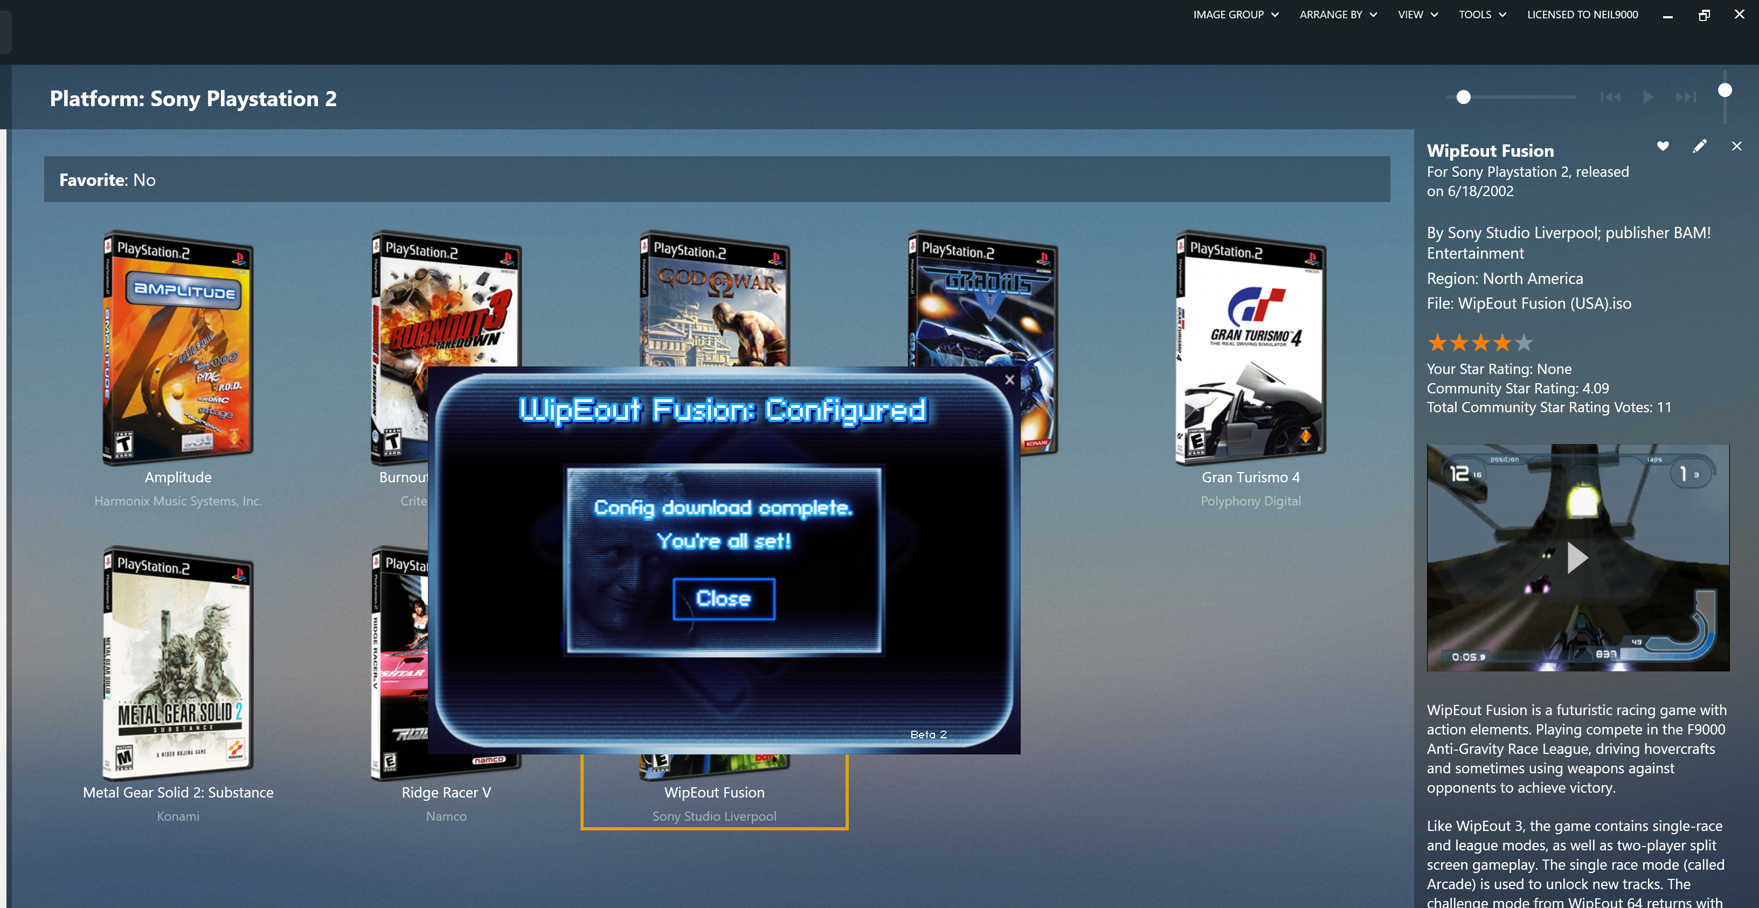Open the IMAGE GROUP menu
Image resolution: width=1759 pixels, height=908 pixels.
pyautogui.click(x=1235, y=15)
